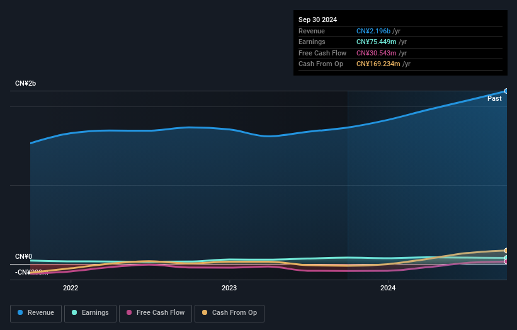Select the Free Cash Flow endpoint marker
The width and height of the screenshot is (517, 330).
[x=506, y=262]
